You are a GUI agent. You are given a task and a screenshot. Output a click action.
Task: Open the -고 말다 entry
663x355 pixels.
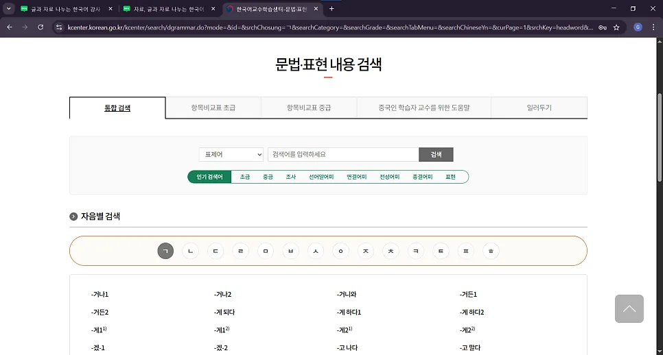[469, 348]
